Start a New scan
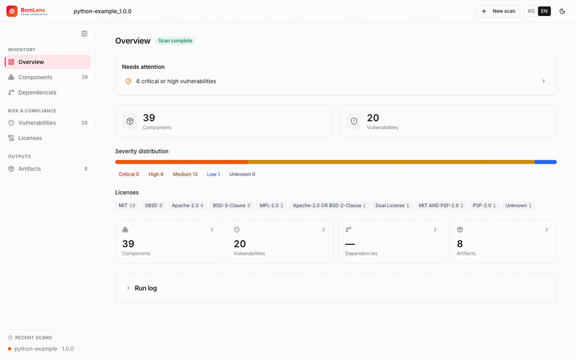This screenshot has height=360, width=576. point(498,11)
